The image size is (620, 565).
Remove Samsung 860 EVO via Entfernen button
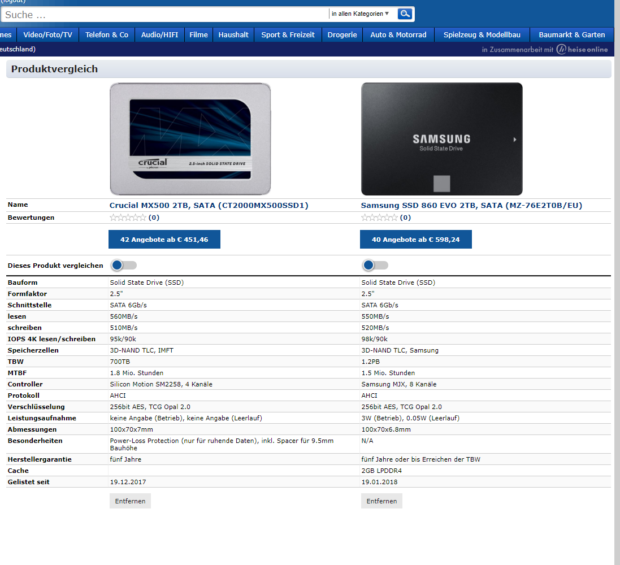381,501
